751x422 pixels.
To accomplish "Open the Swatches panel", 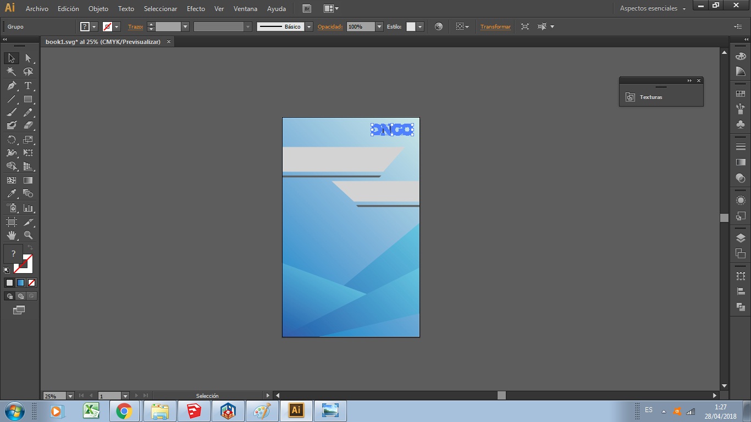I will tap(741, 94).
